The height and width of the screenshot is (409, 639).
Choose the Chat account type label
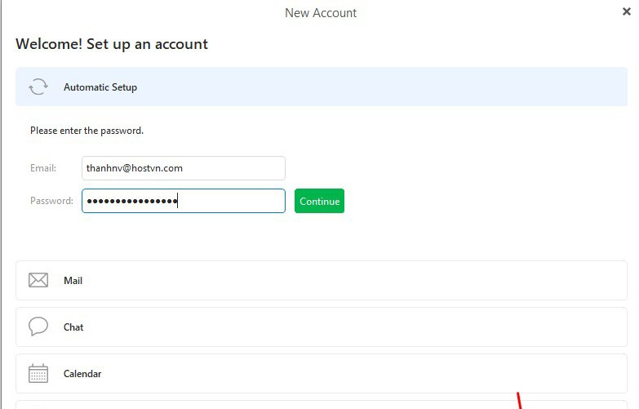point(73,327)
